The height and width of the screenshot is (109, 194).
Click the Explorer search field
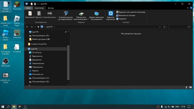(x=179, y=27)
